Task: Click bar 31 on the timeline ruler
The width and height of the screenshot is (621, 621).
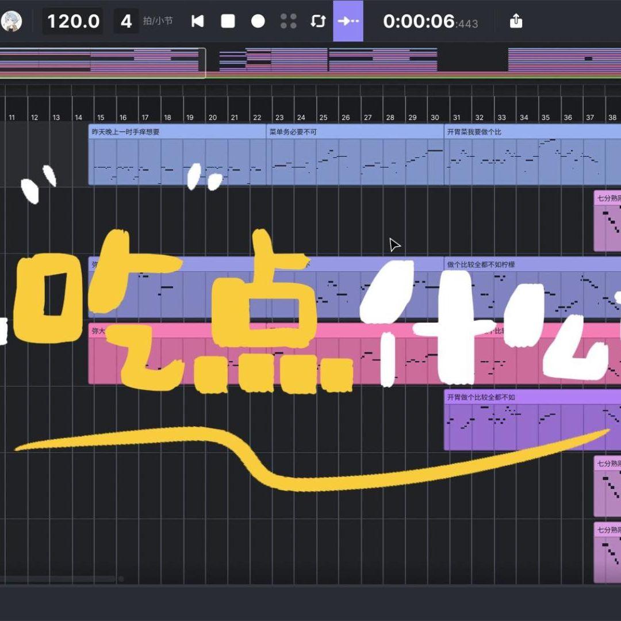Action: point(457,117)
